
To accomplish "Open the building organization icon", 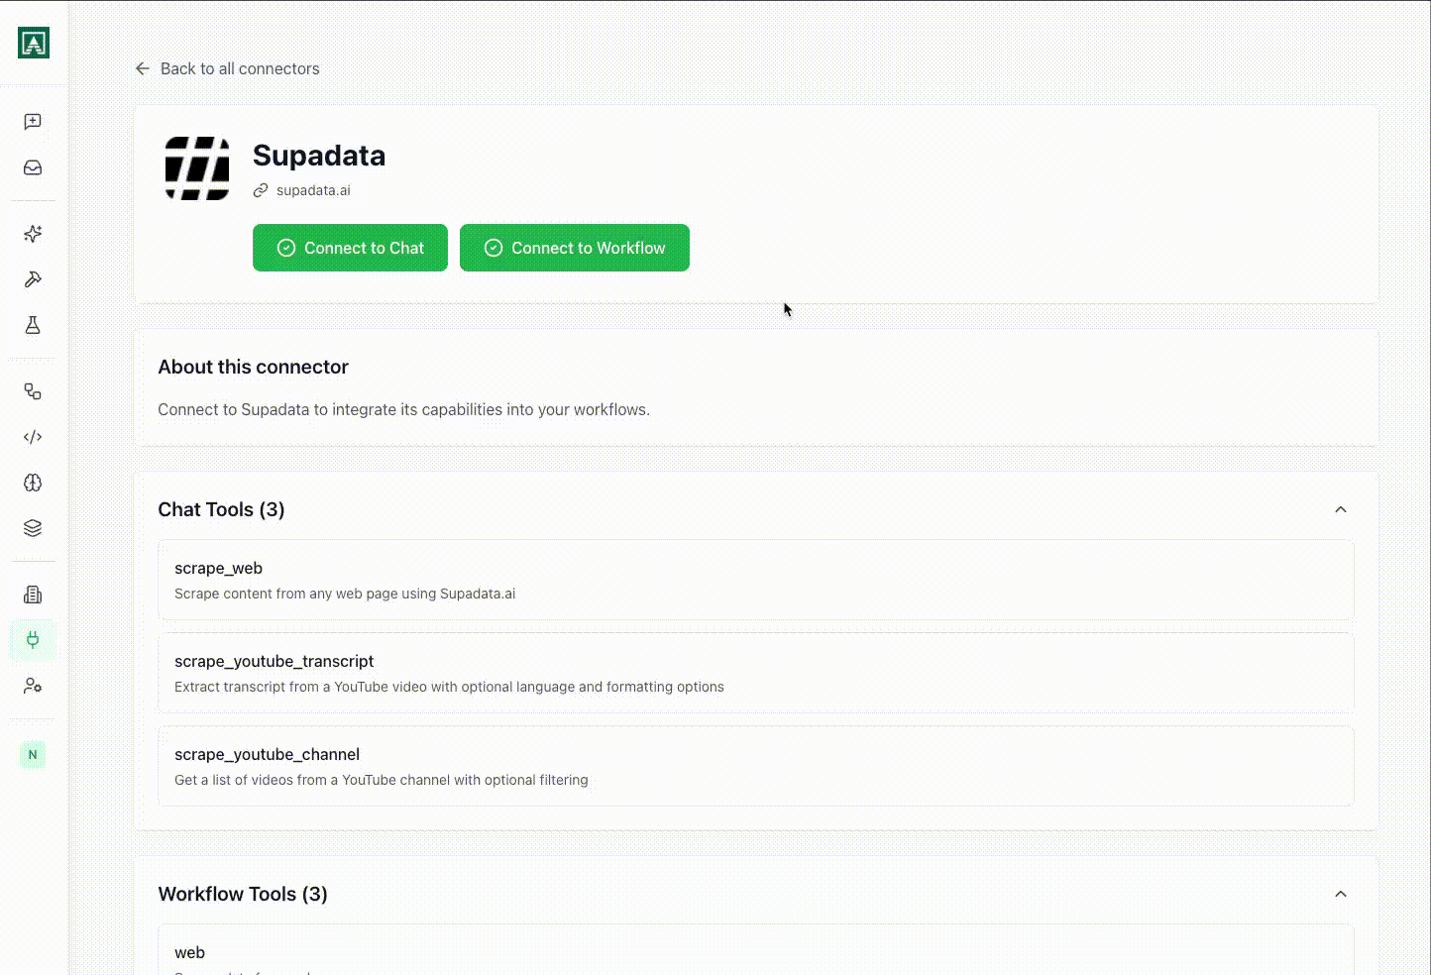I will tap(33, 595).
